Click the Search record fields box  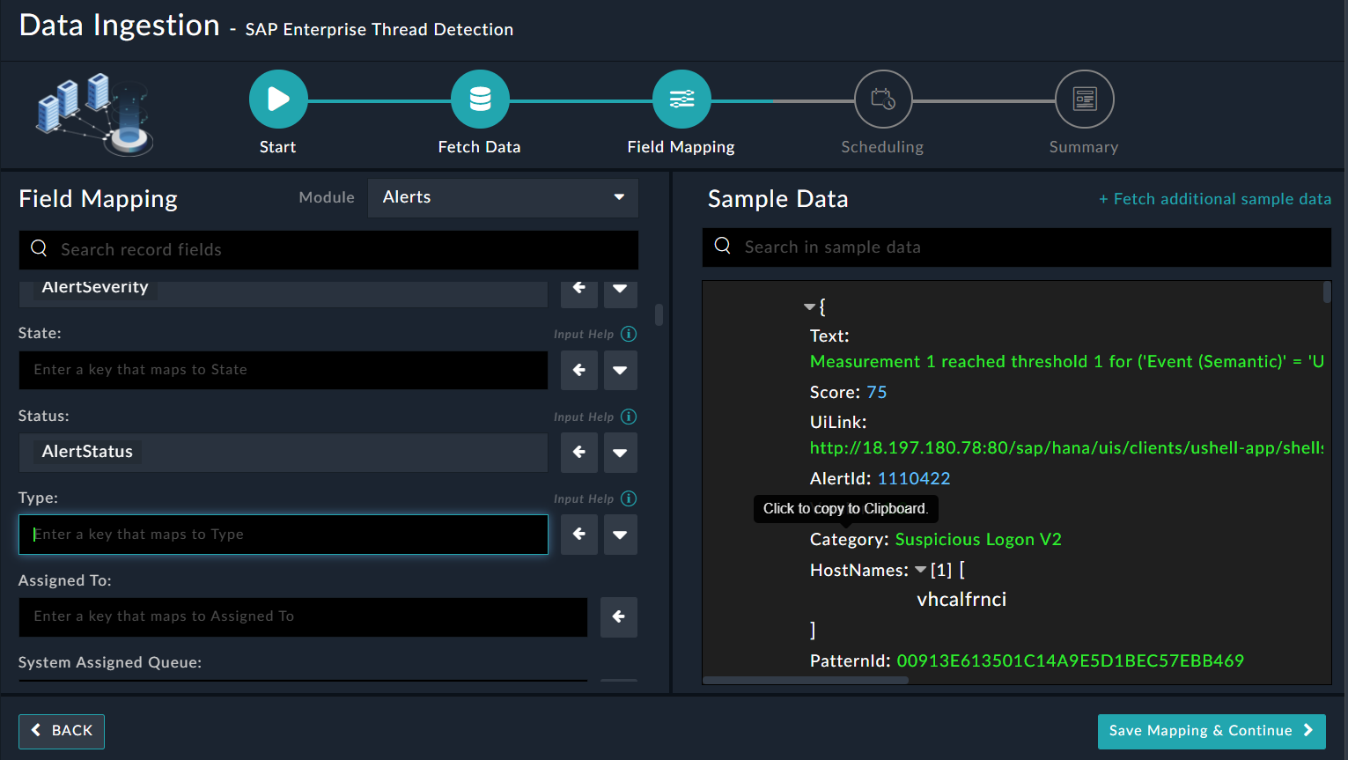[328, 250]
